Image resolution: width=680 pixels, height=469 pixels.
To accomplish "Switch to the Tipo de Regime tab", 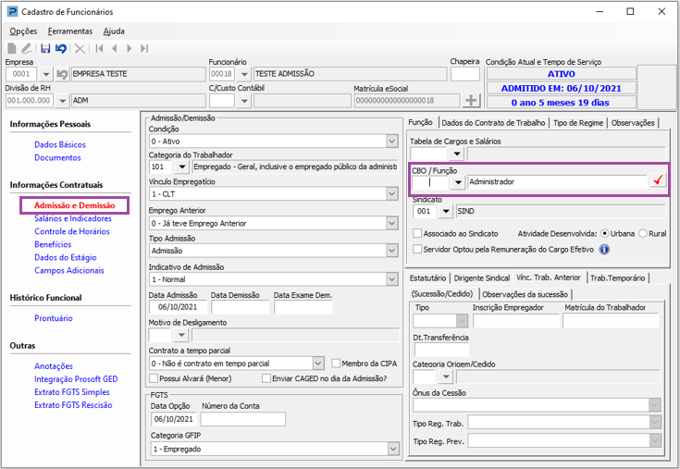I will click(578, 123).
